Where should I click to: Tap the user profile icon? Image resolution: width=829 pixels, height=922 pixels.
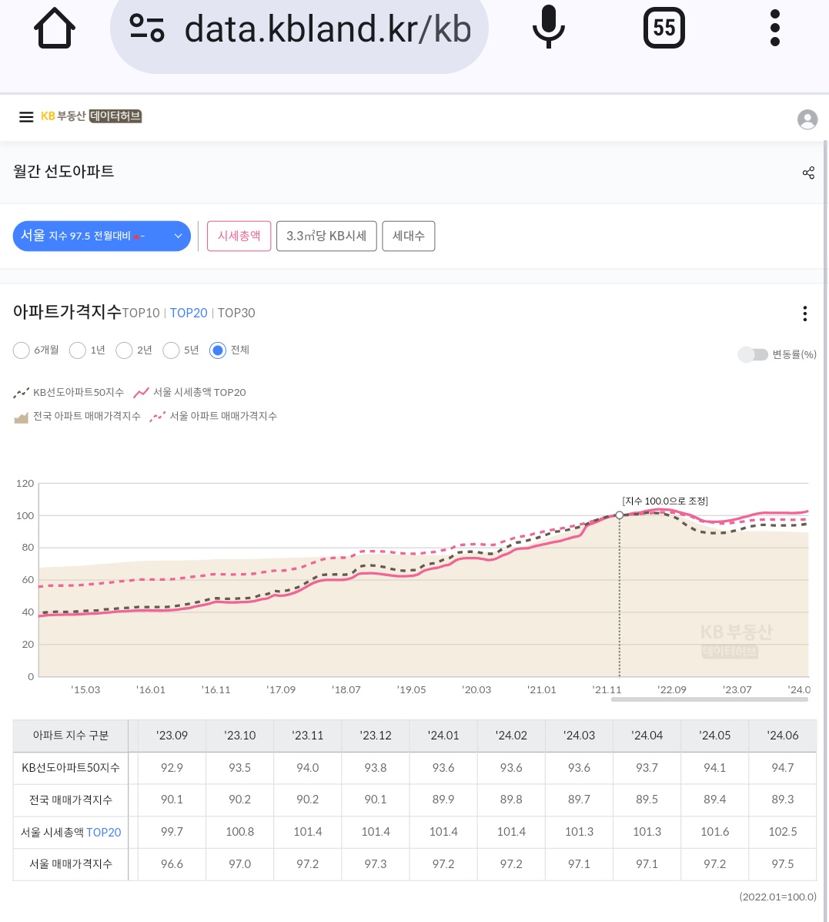(807, 119)
